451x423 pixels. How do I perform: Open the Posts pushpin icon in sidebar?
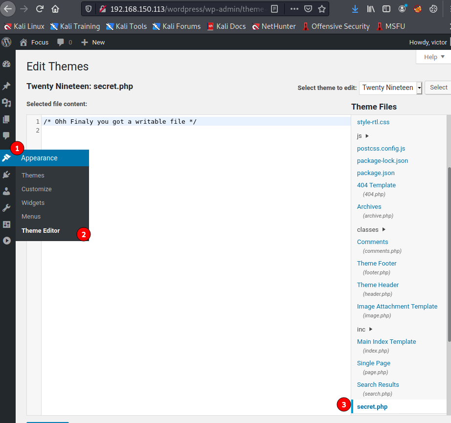pos(6,86)
